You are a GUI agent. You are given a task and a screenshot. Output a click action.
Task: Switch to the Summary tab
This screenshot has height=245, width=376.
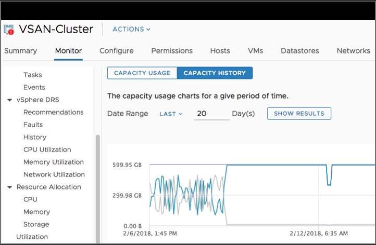(x=20, y=51)
